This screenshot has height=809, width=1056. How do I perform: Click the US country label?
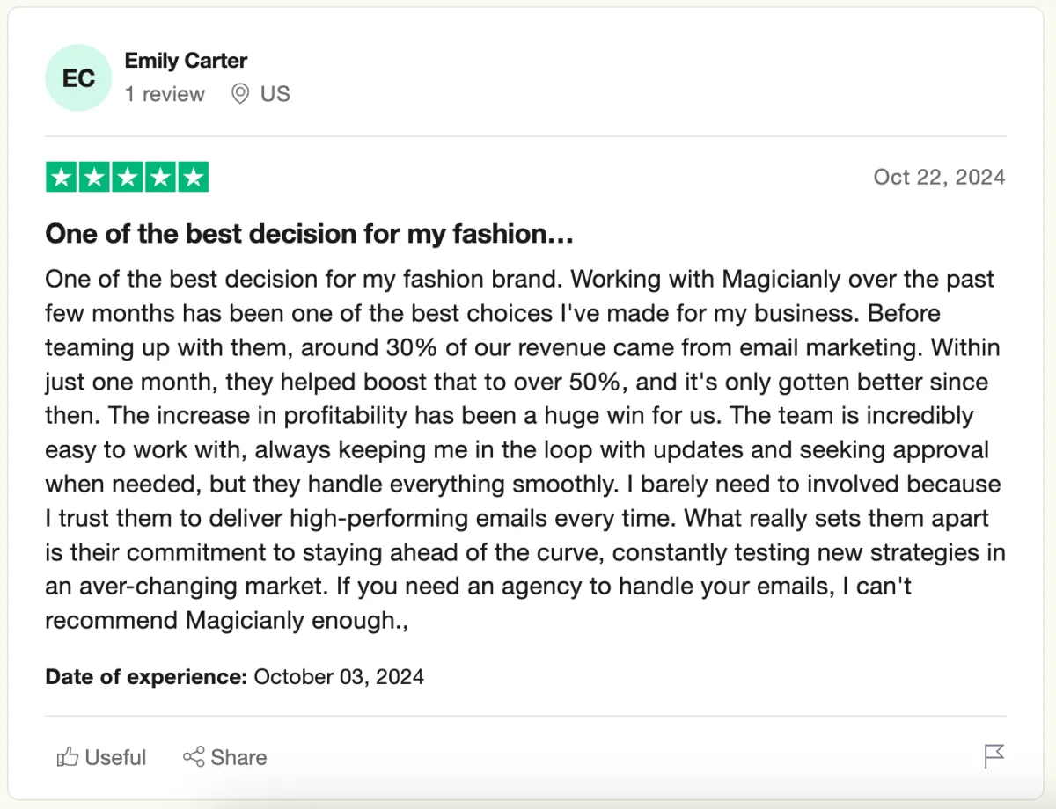(275, 94)
